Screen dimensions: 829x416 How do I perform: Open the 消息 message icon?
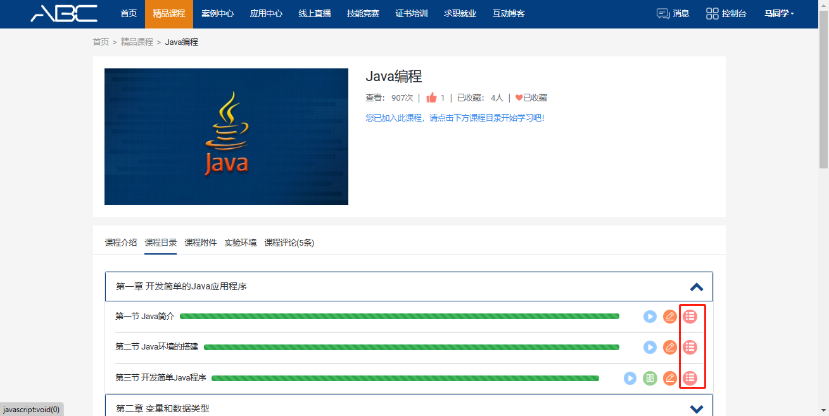(663, 13)
